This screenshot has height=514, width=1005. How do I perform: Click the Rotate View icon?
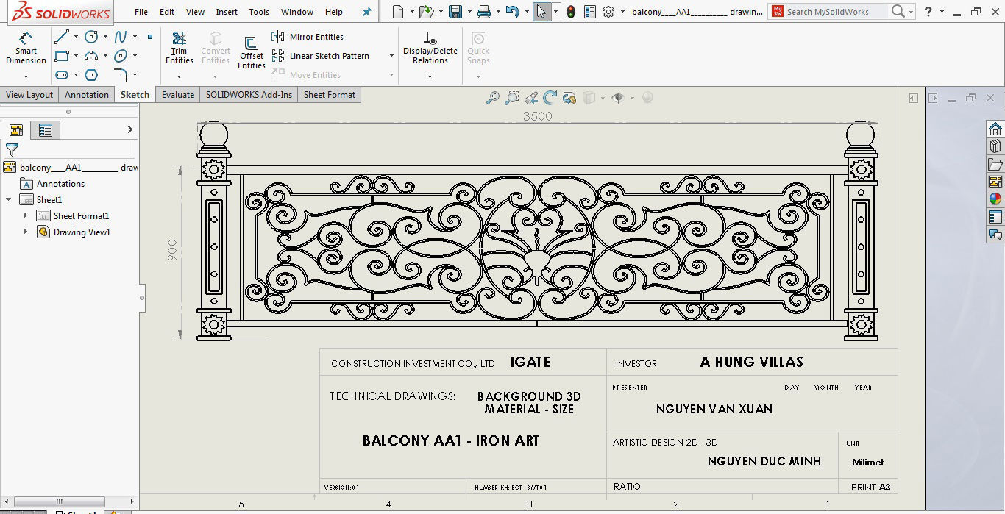pos(550,98)
